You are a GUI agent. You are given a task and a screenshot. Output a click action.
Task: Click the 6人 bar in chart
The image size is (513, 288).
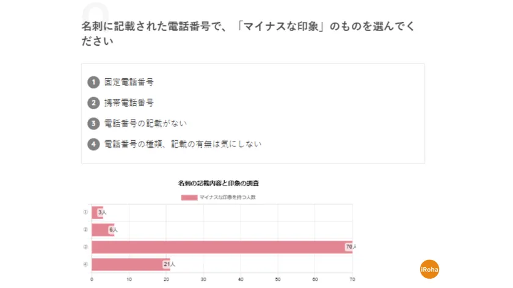(x=101, y=229)
